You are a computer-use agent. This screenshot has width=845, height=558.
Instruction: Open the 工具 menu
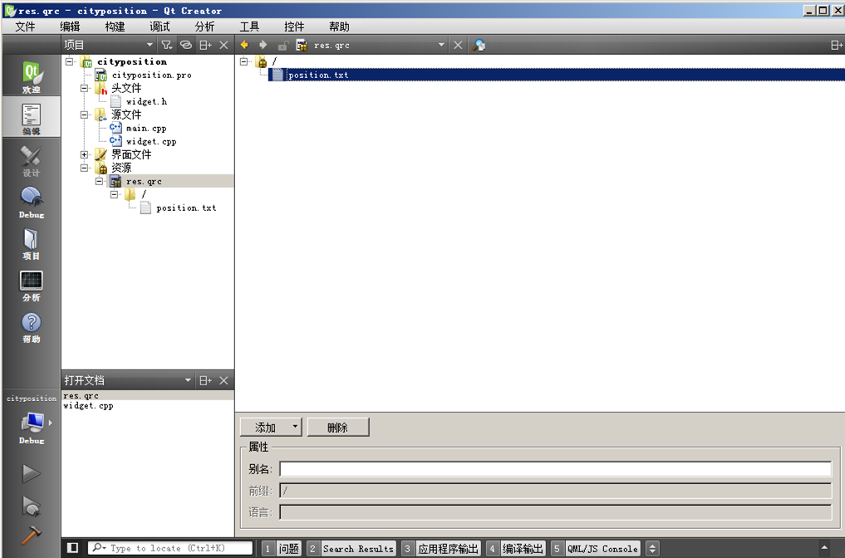tap(249, 27)
